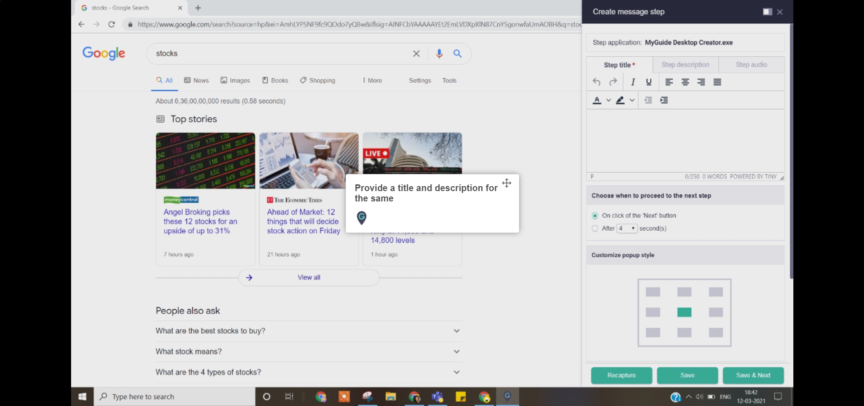Open Windows Start menu
Viewport: 864px width, 406px height.
tap(82, 397)
